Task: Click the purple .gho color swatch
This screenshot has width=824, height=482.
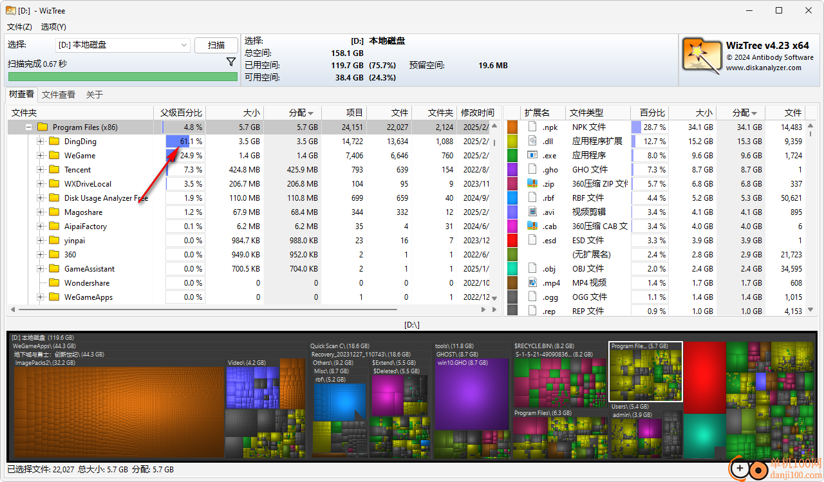Action: [512, 169]
